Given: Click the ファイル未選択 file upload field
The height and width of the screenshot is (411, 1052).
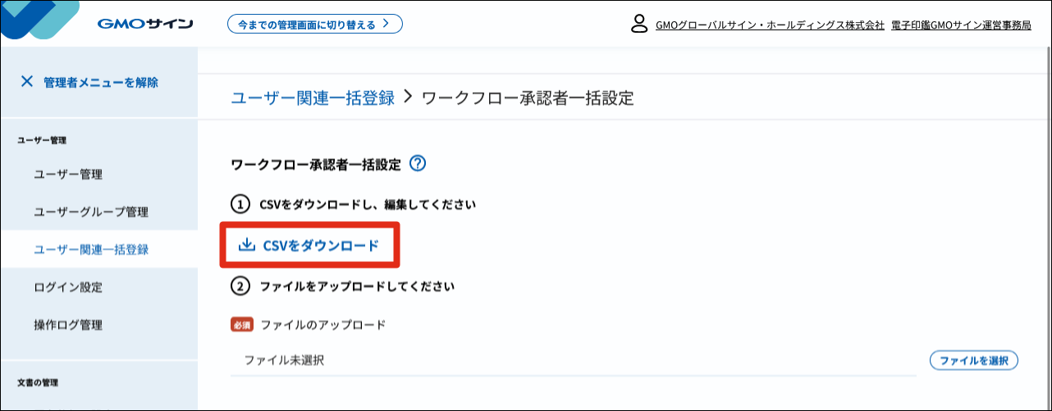Looking at the screenshot, I should click(573, 360).
